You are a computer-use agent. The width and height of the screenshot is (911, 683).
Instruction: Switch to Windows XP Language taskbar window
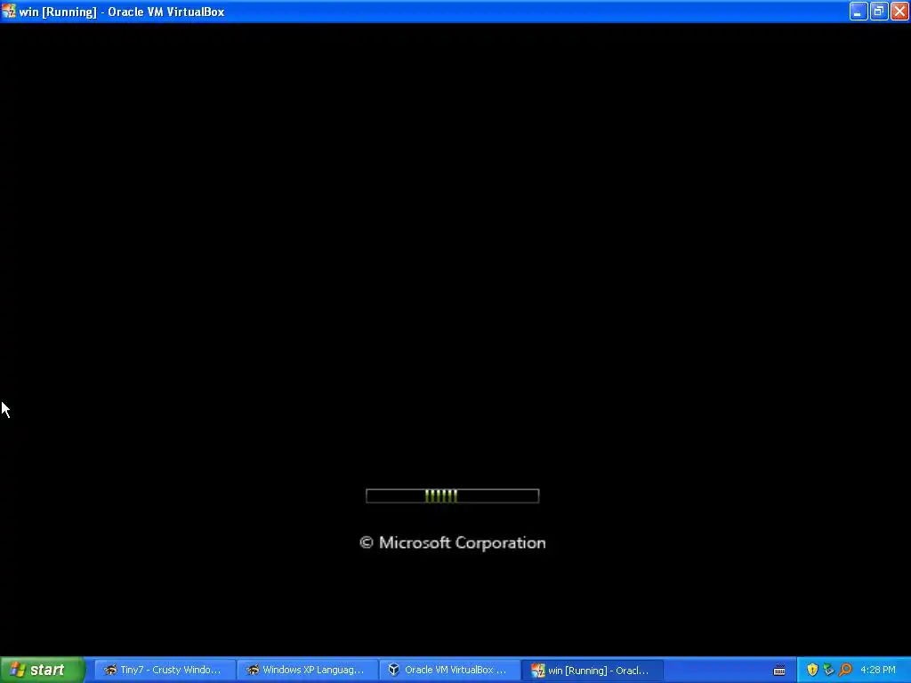point(307,671)
